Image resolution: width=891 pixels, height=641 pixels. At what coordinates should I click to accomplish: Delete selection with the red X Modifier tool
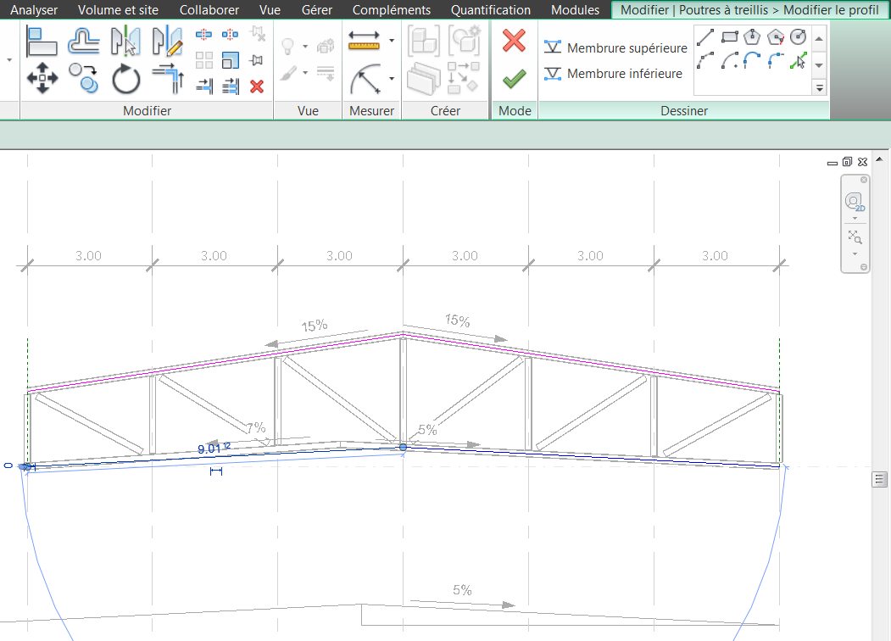click(255, 86)
